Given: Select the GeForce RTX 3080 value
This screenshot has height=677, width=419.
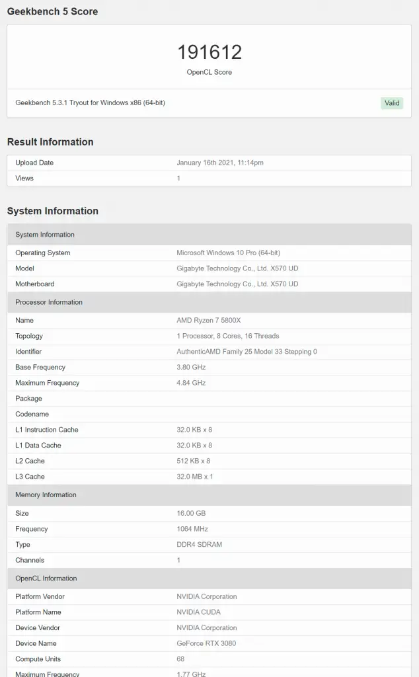Looking at the screenshot, I should (x=206, y=643).
